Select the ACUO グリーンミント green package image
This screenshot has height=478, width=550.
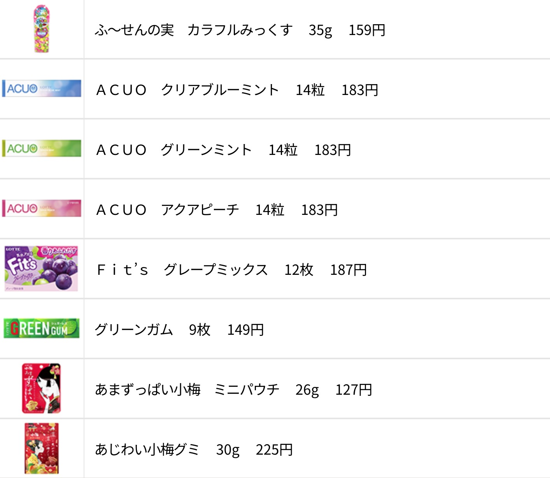click(42, 148)
